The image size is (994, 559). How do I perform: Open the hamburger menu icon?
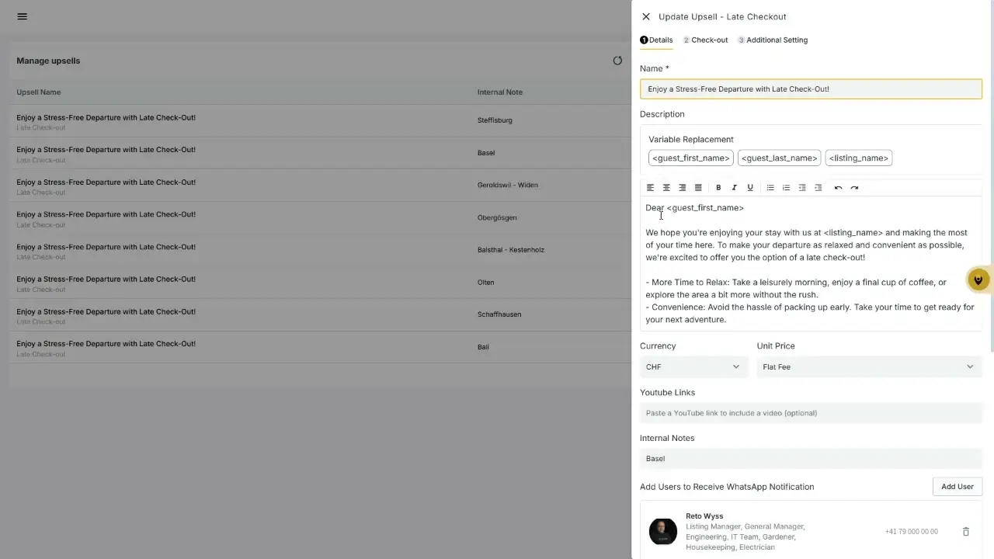[22, 16]
